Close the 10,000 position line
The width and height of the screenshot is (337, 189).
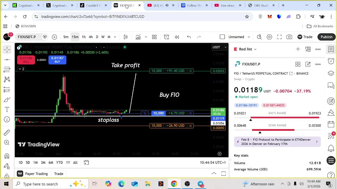pos(190,113)
